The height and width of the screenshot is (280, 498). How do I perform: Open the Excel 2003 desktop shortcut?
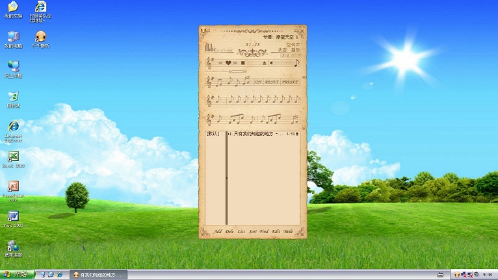pos(14,159)
